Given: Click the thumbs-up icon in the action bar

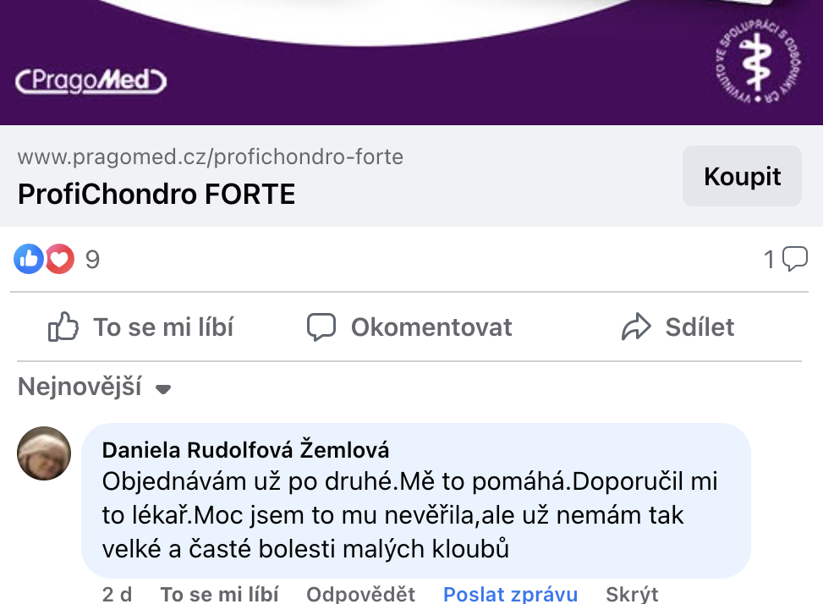Looking at the screenshot, I should 63,327.
